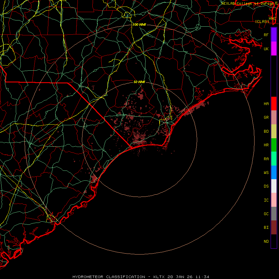Click the RF purple legend swatch

coord(274,35)
